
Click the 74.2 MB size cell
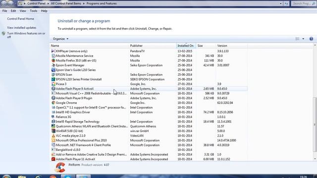209,112
